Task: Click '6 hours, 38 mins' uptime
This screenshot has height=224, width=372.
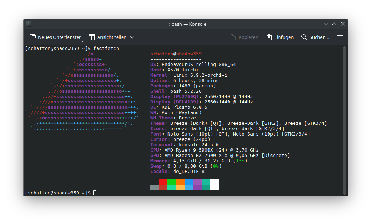Action: pyautogui.click(x=196, y=81)
